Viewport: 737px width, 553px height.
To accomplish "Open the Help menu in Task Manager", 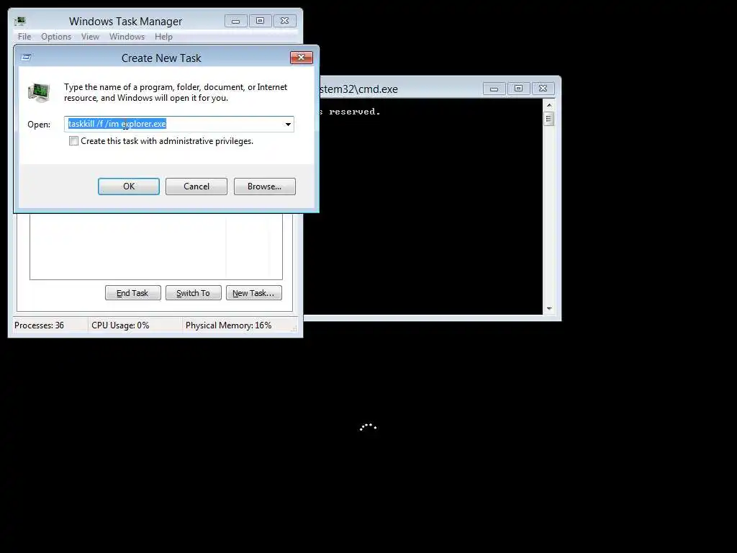I will [163, 37].
